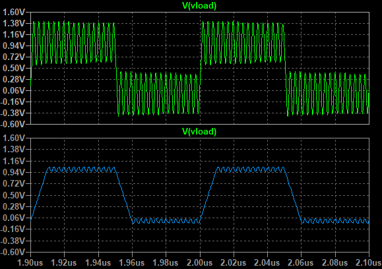Click 1.60V on the upper pane's vertical axis
The width and height of the screenshot is (382, 269).
(14, 12)
